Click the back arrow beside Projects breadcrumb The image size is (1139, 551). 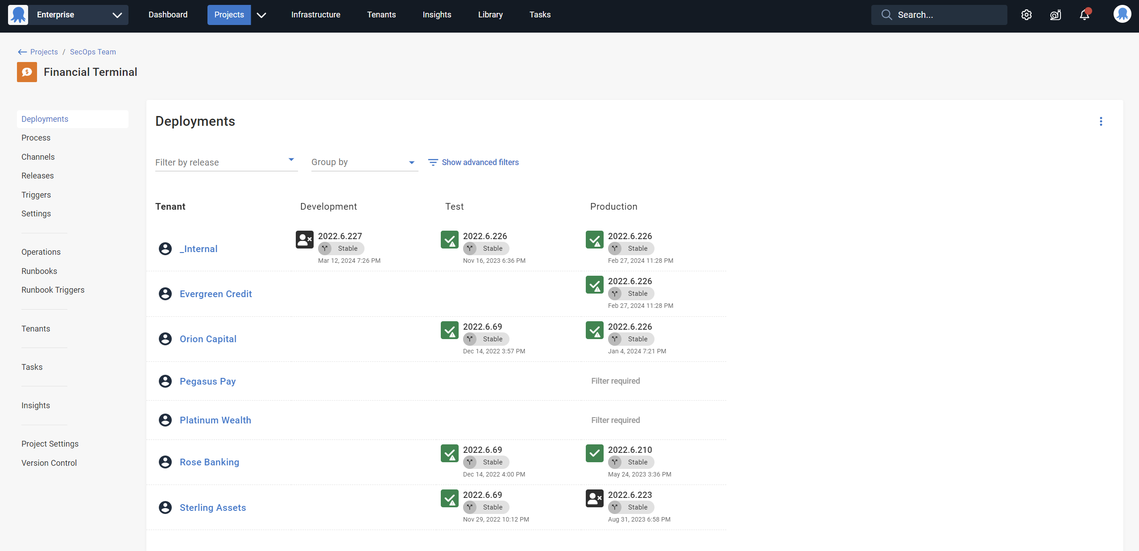click(x=22, y=52)
